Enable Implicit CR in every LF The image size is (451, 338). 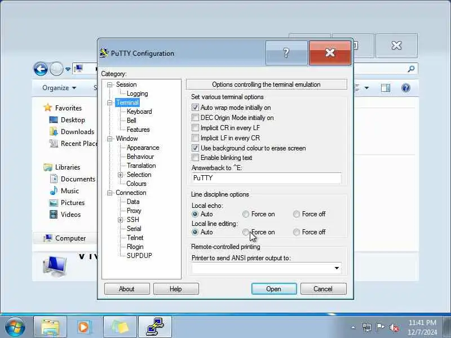point(195,128)
